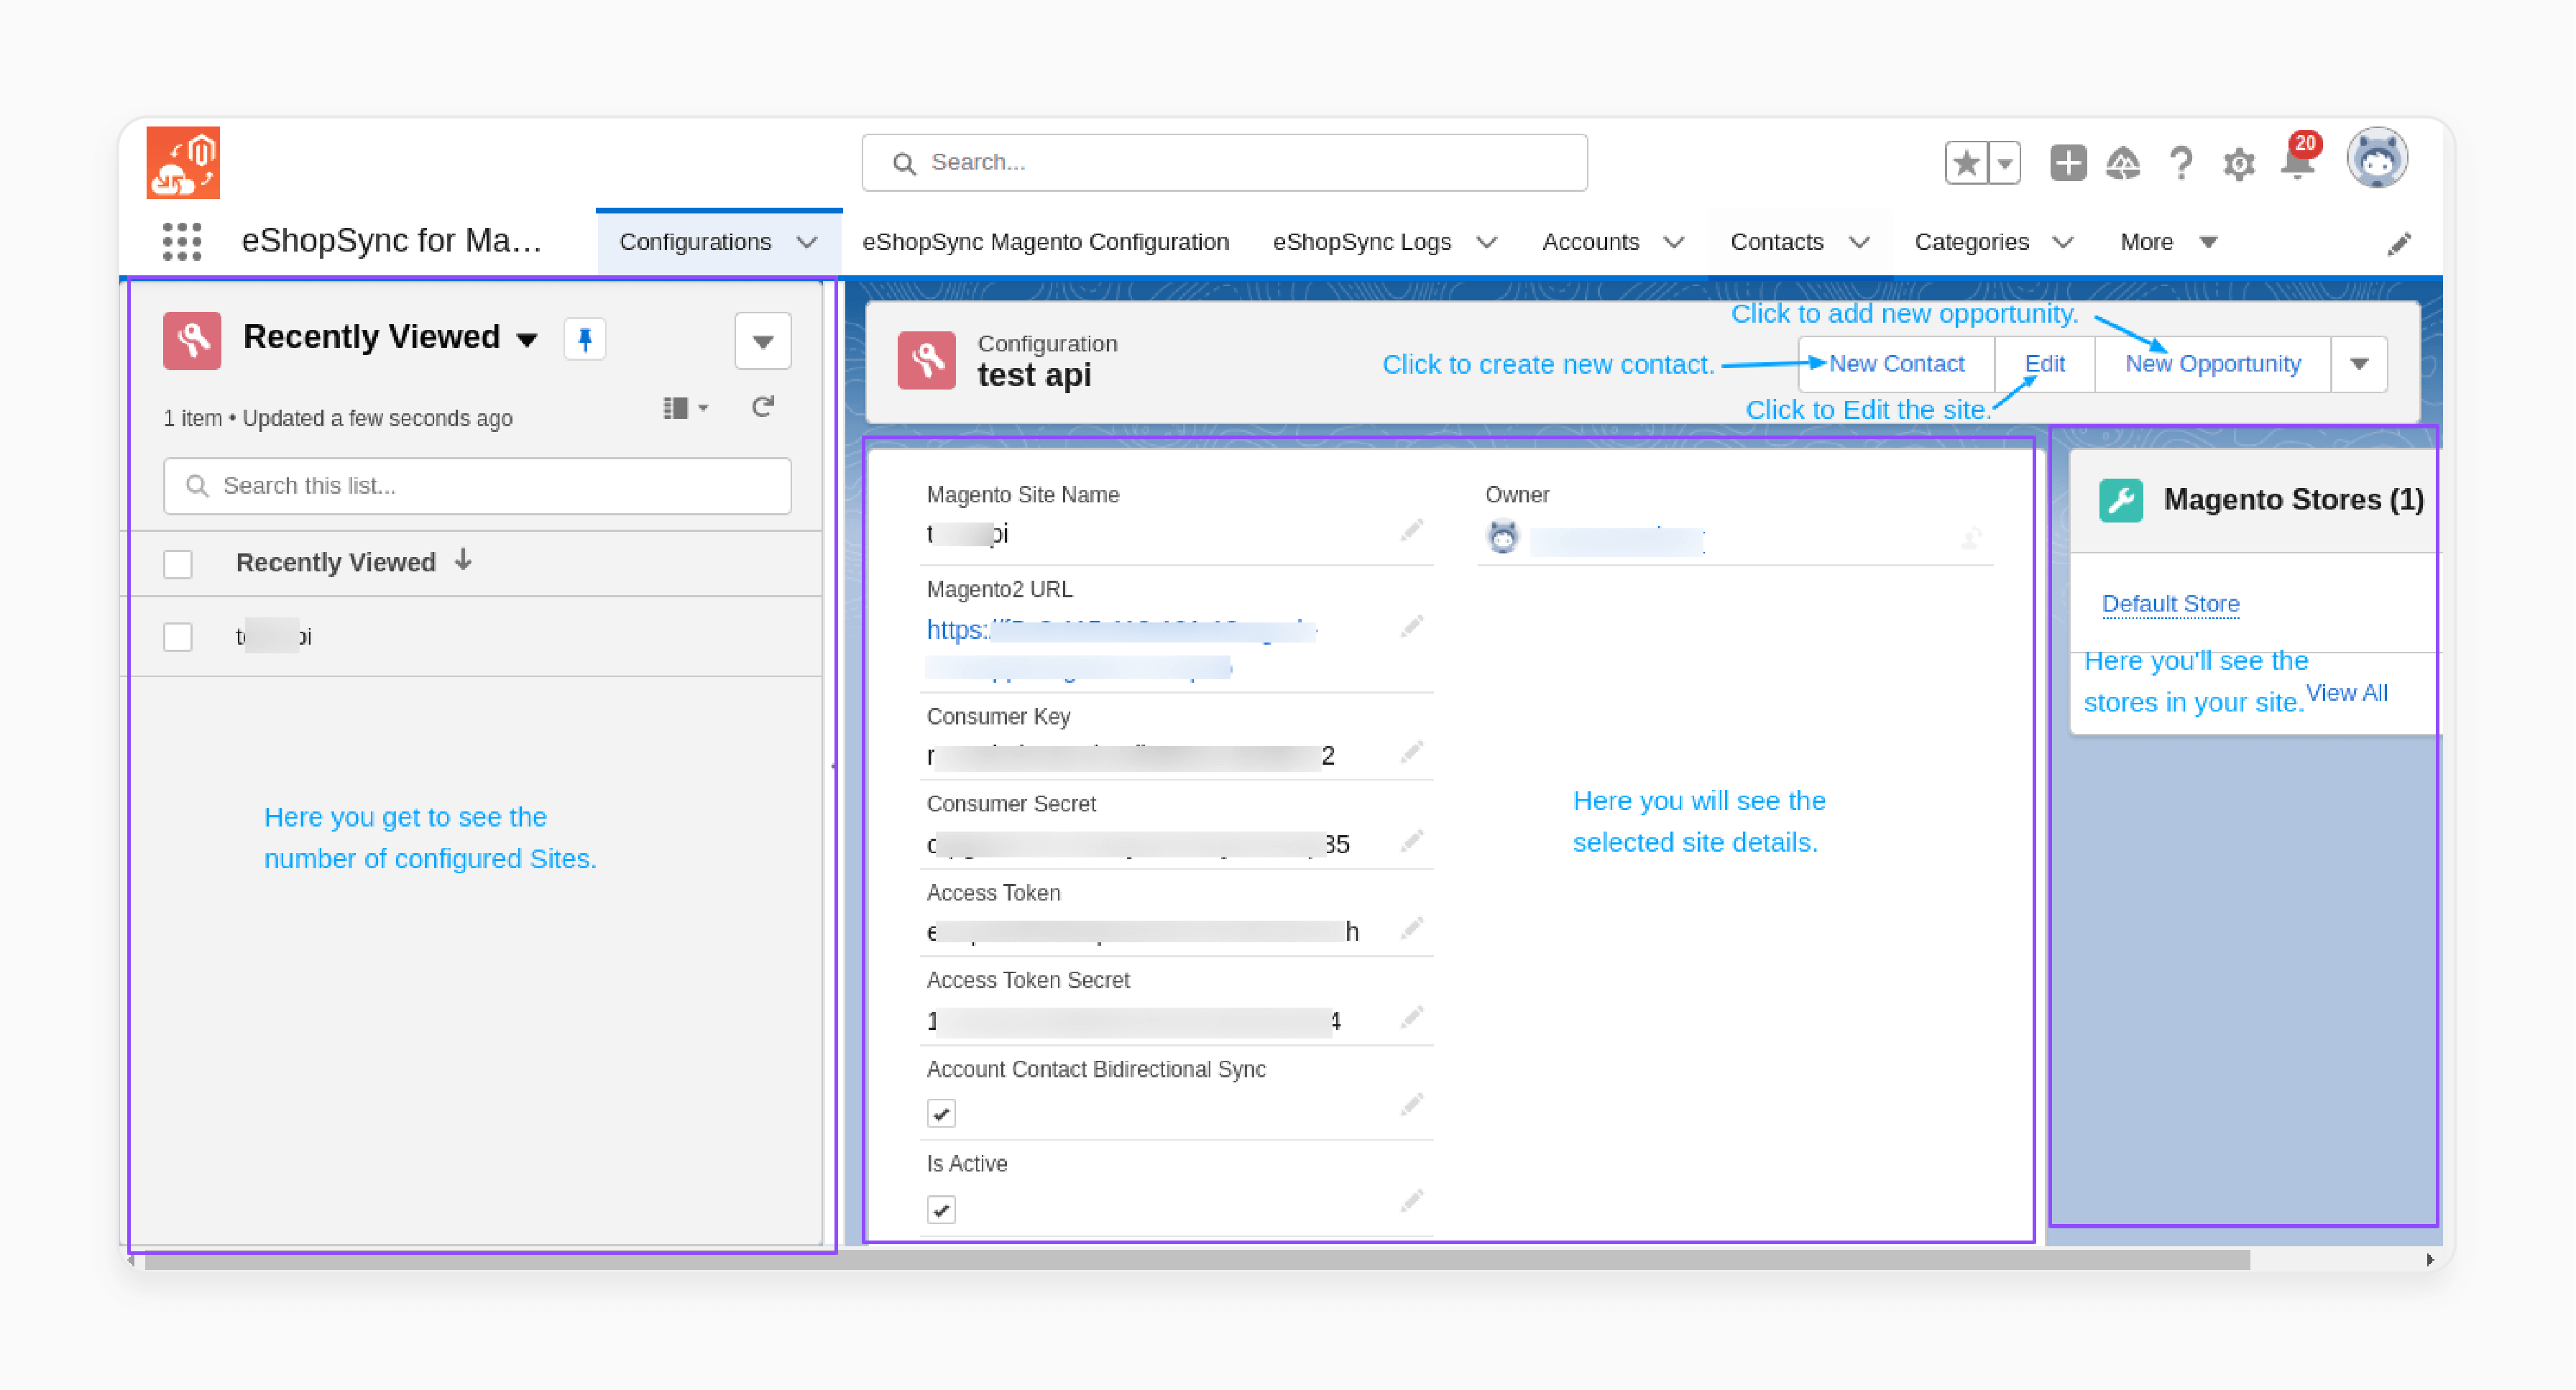Open the Accounts tab
Viewport: 2576px width, 1390px height.
[1590, 242]
